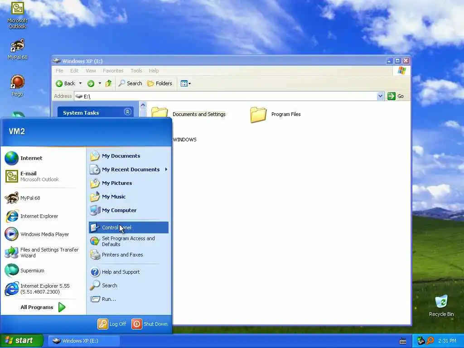This screenshot has height=348, width=464.
Task: Open the MyPal 68 desktop shortcut
Action: coord(17,49)
